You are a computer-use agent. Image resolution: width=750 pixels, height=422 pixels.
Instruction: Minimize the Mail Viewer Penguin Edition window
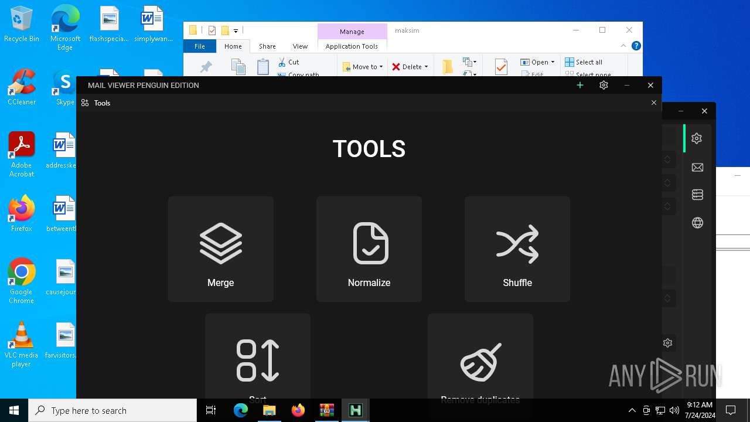(x=627, y=85)
